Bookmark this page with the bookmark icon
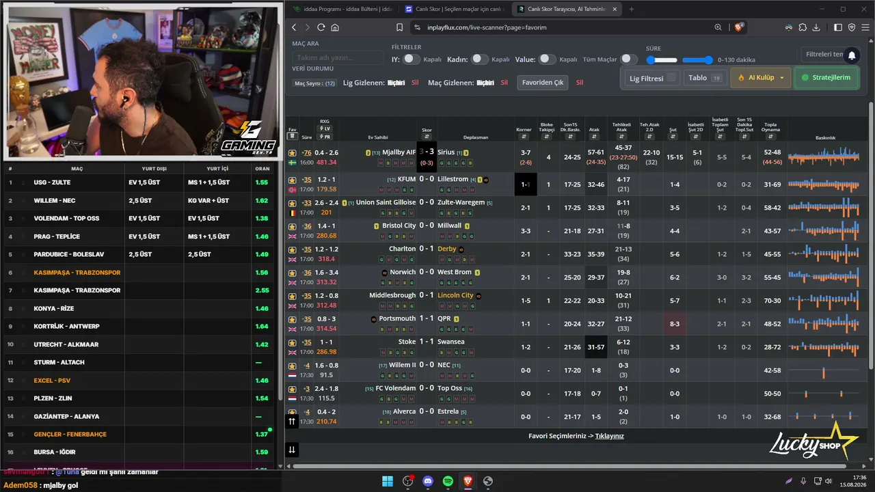The width and height of the screenshot is (875, 492). tap(400, 27)
